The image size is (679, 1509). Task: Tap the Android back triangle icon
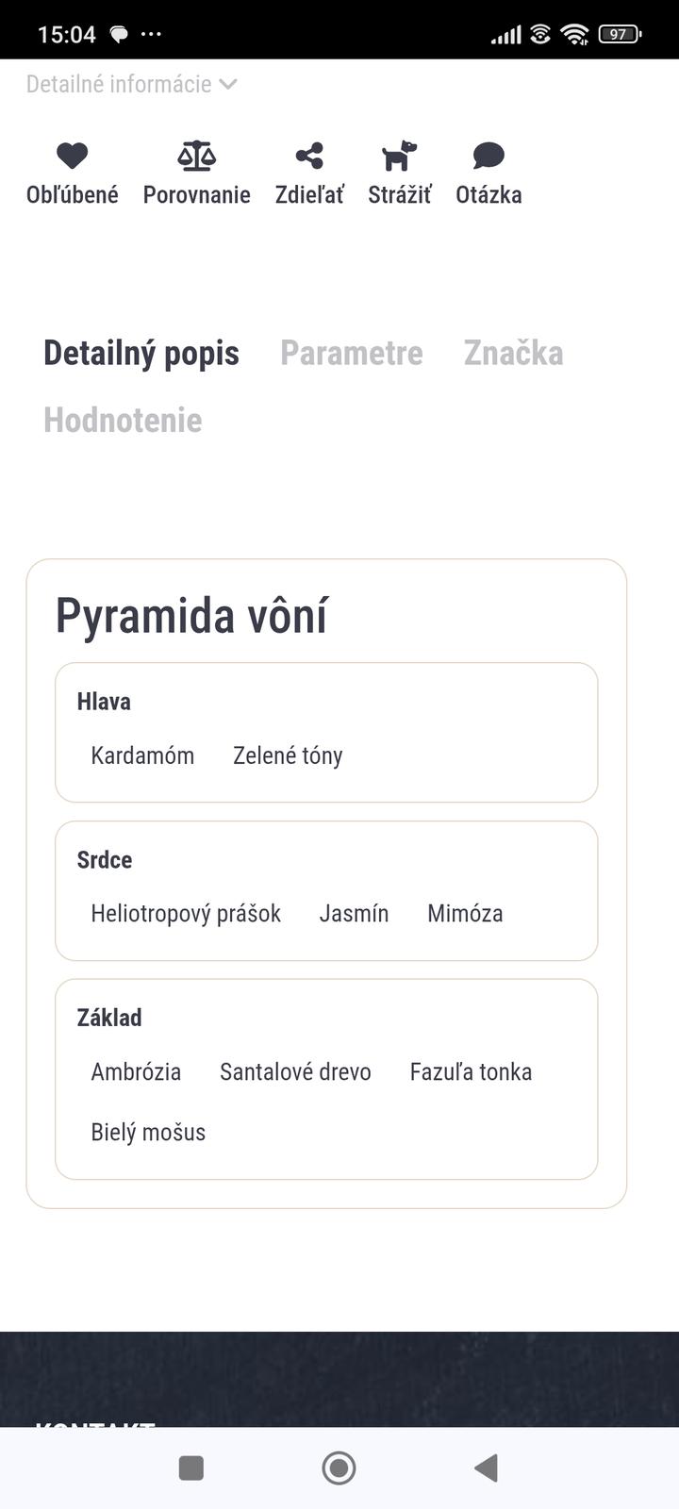(486, 1468)
